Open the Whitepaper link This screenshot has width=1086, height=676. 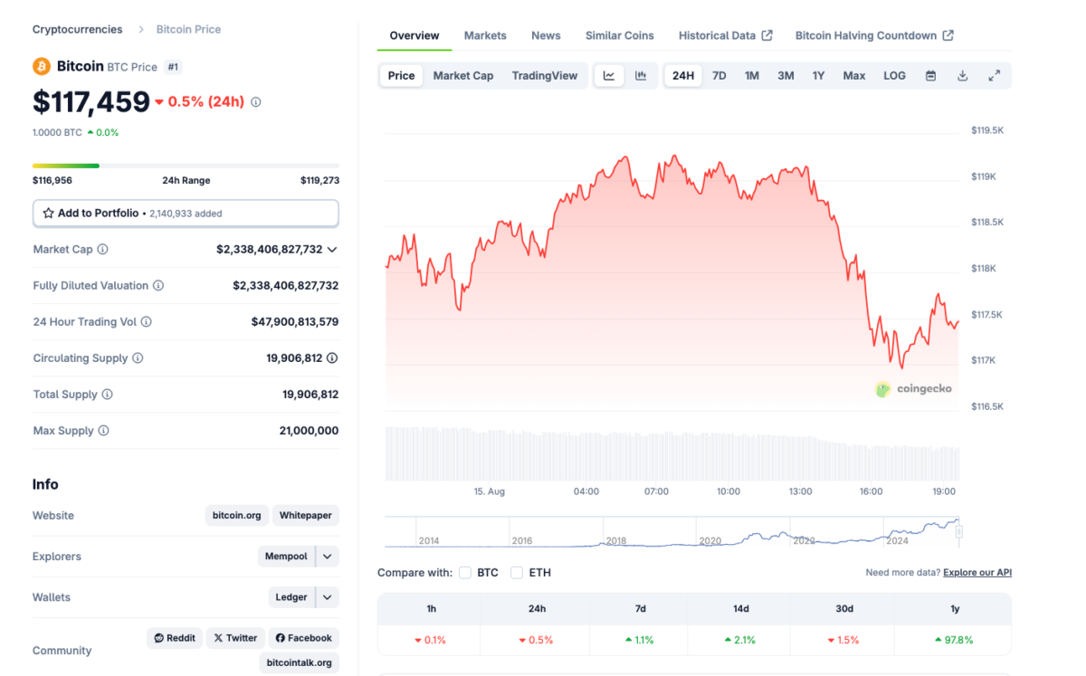click(305, 516)
